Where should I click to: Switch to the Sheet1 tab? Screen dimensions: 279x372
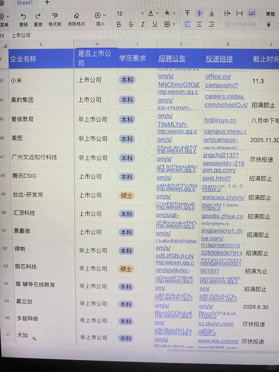point(25,3)
